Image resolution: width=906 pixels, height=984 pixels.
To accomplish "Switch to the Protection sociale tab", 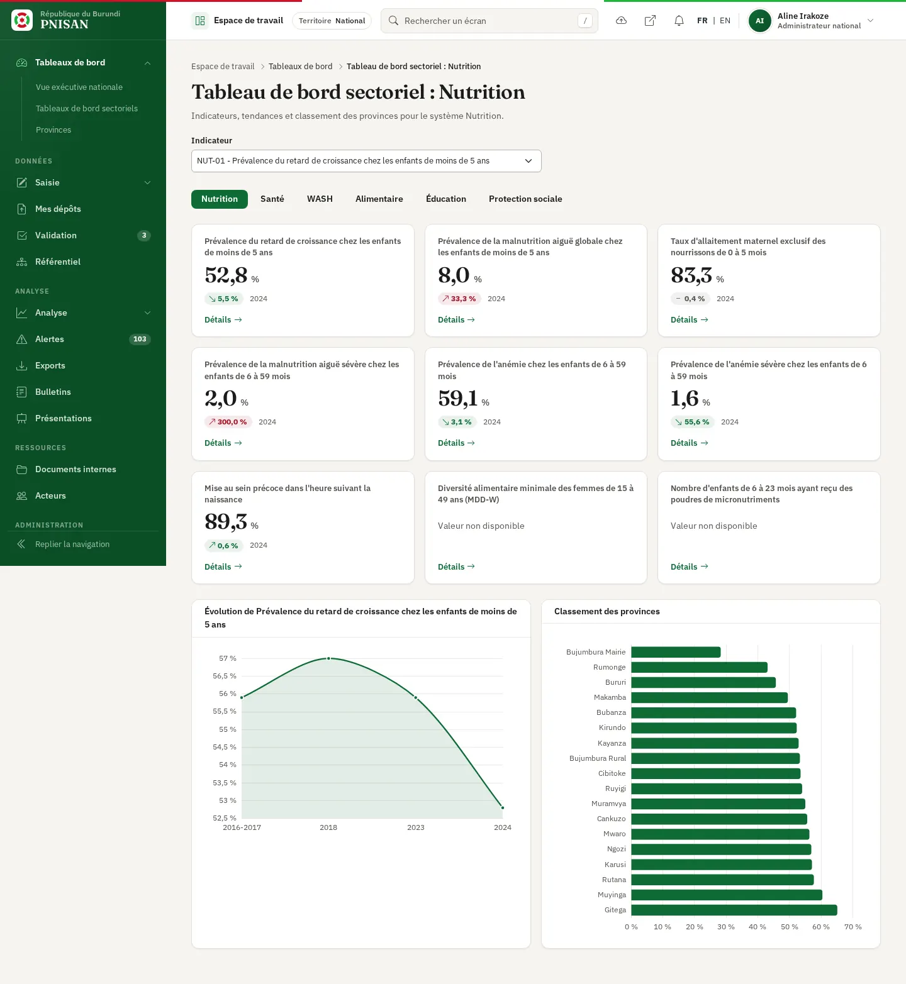I will coord(525,199).
